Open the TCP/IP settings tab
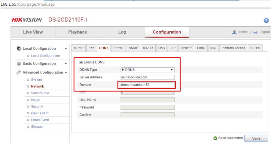Screen dimensions: 271x143 (78, 48)
